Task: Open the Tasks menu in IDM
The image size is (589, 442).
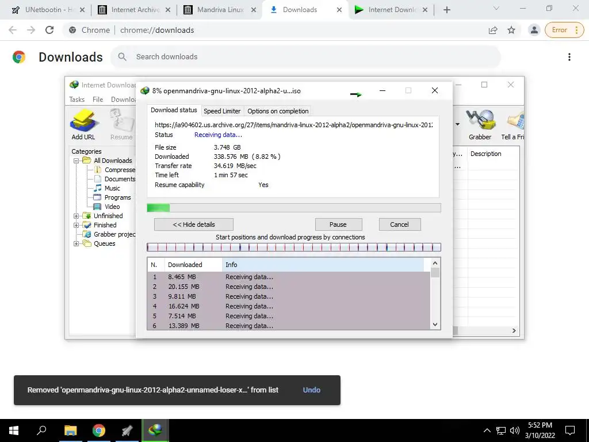Action: (x=77, y=100)
